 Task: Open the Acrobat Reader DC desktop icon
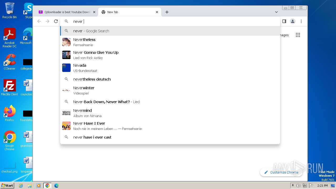[x=9, y=38]
